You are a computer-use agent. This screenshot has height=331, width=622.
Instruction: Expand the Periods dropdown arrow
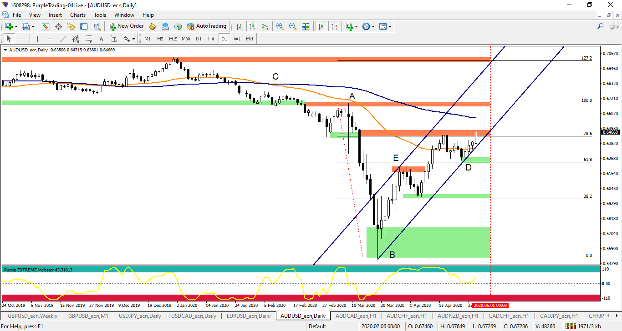pos(373,26)
